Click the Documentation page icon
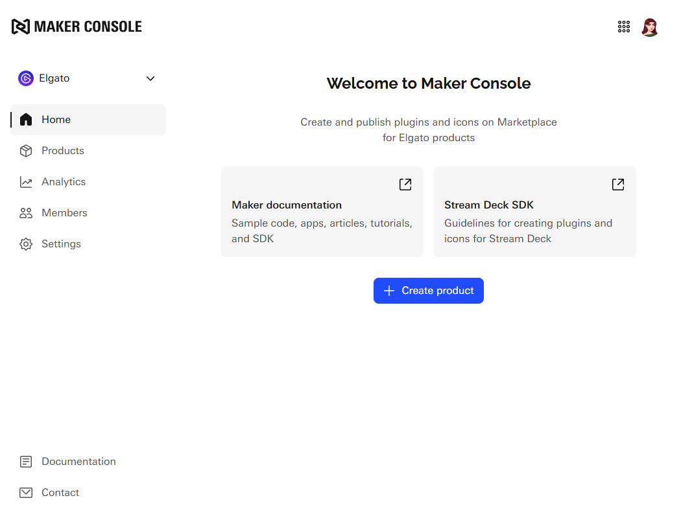 (x=26, y=462)
